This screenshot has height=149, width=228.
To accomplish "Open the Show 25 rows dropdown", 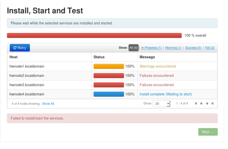I will (x=162, y=103).
